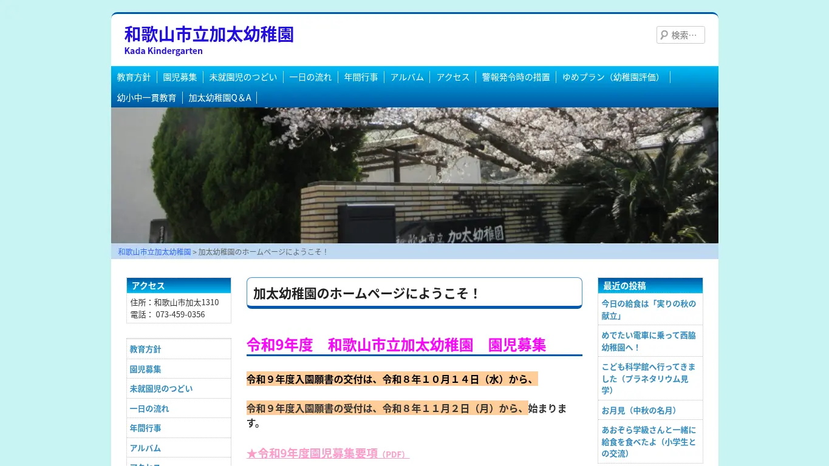Image resolution: width=829 pixels, height=466 pixels.
Task: Open 教育方針 in the top navigation
Action: [134, 77]
